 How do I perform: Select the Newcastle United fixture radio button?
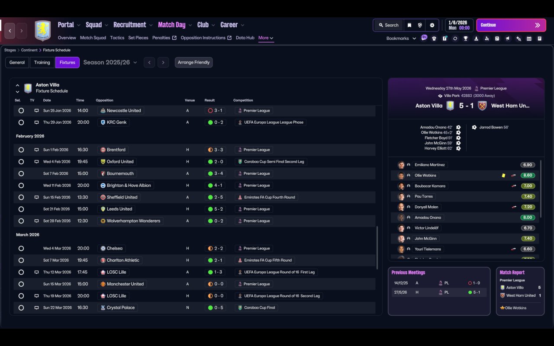pyautogui.click(x=21, y=111)
